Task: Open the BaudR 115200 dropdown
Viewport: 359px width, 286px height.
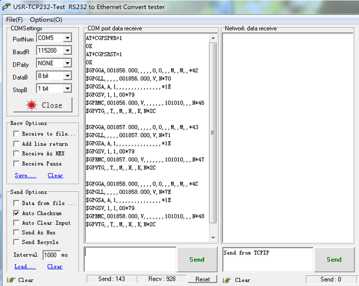Action: tap(67, 50)
